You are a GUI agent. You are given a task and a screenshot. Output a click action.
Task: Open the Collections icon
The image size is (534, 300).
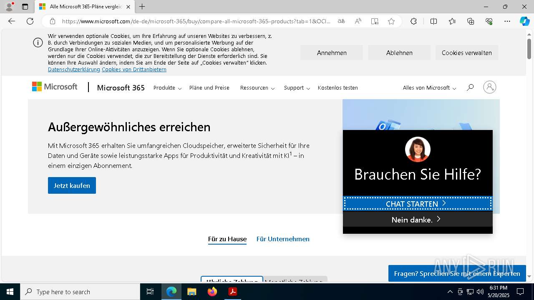pyautogui.click(x=471, y=21)
